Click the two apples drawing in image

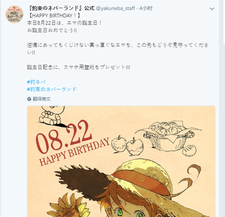[127, 145]
